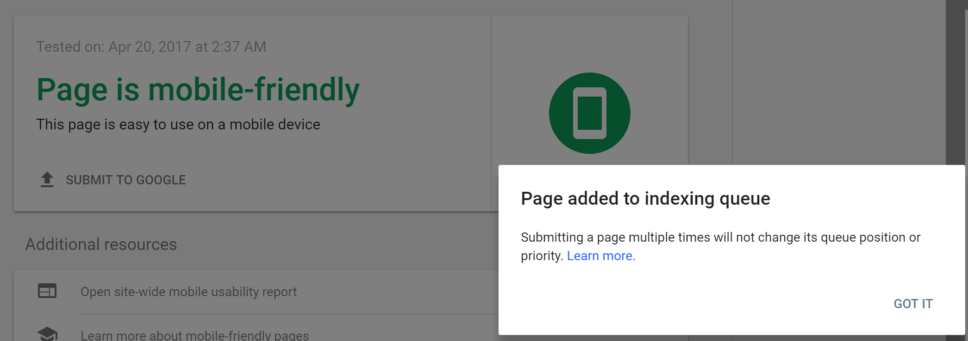Viewport: 968px width, 341px height.
Task: Open the Learn more link in dialog
Action: [x=601, y=256]
